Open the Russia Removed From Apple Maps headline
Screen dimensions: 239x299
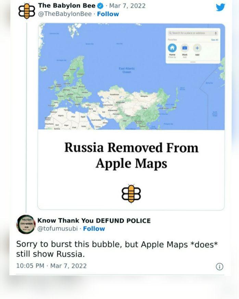tap(131, 155)
